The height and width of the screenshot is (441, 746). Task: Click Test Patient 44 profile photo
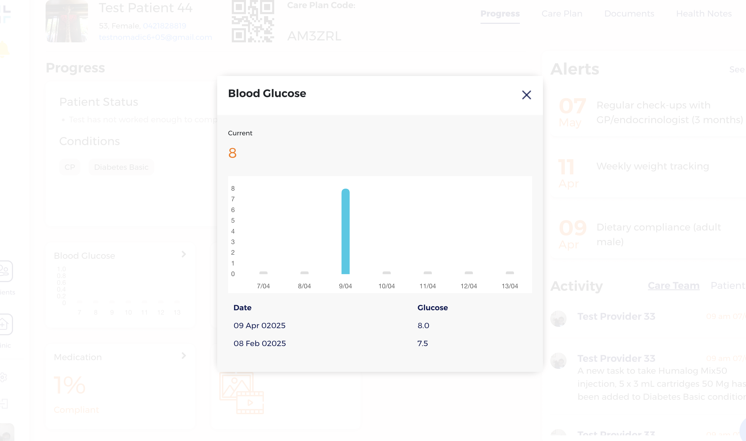(67, 21)
